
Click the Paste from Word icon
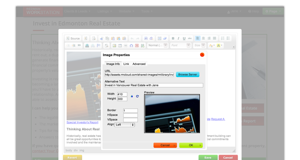(124, 38)
